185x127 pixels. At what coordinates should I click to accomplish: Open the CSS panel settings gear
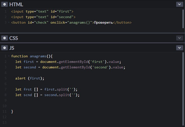5,38
